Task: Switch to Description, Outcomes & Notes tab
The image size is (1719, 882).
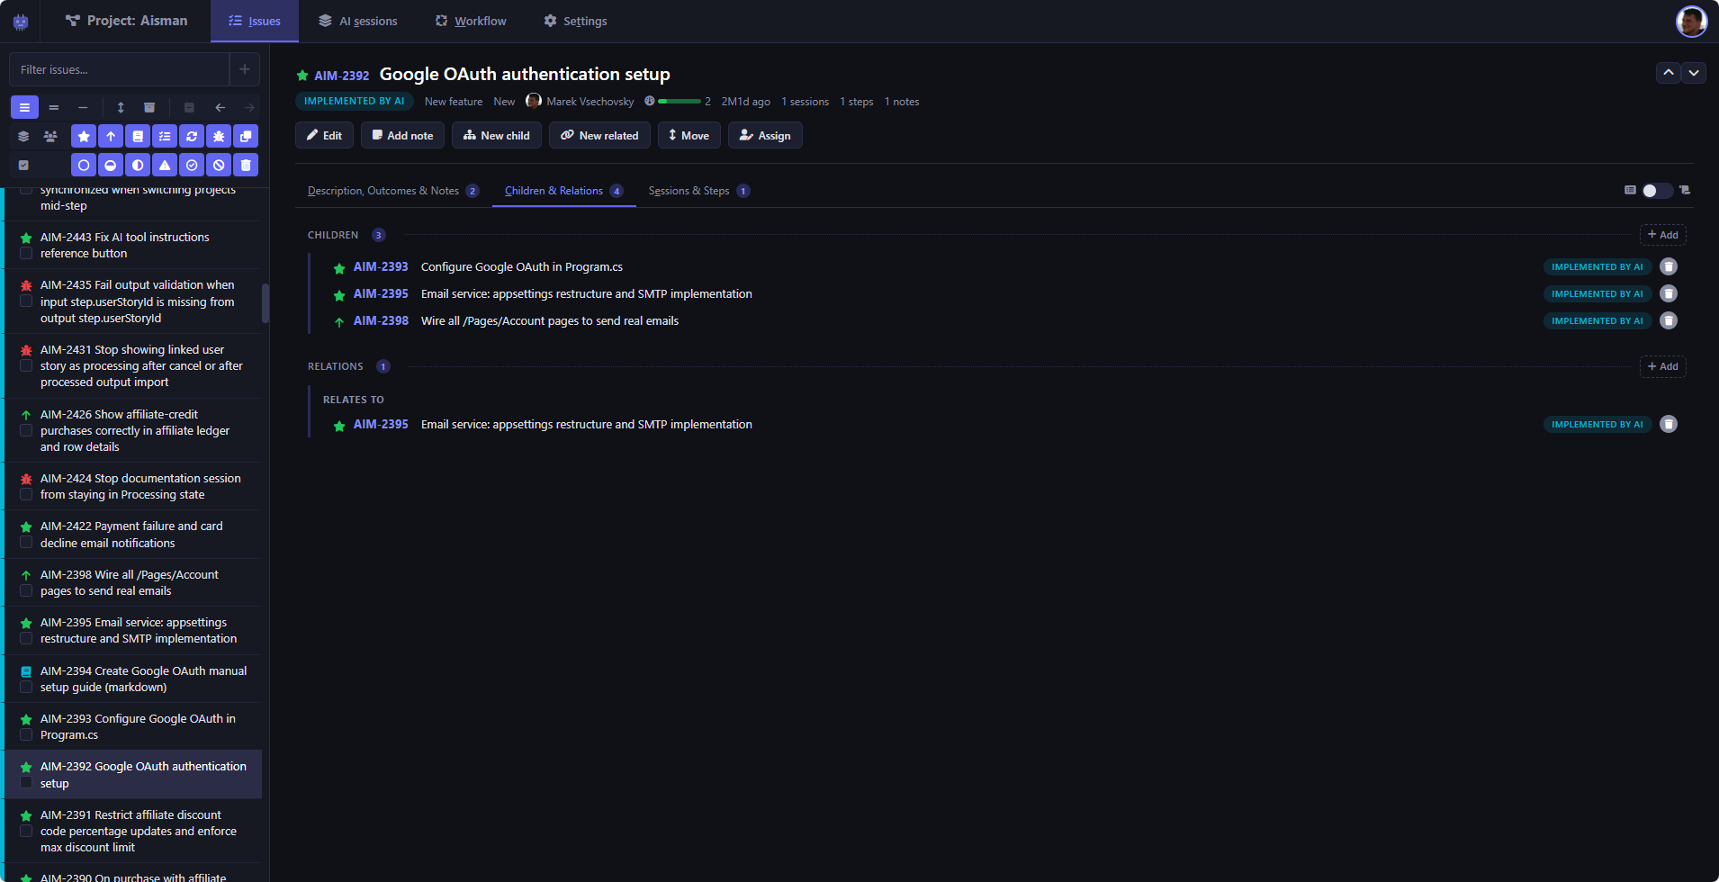Action: pos(393,191)
